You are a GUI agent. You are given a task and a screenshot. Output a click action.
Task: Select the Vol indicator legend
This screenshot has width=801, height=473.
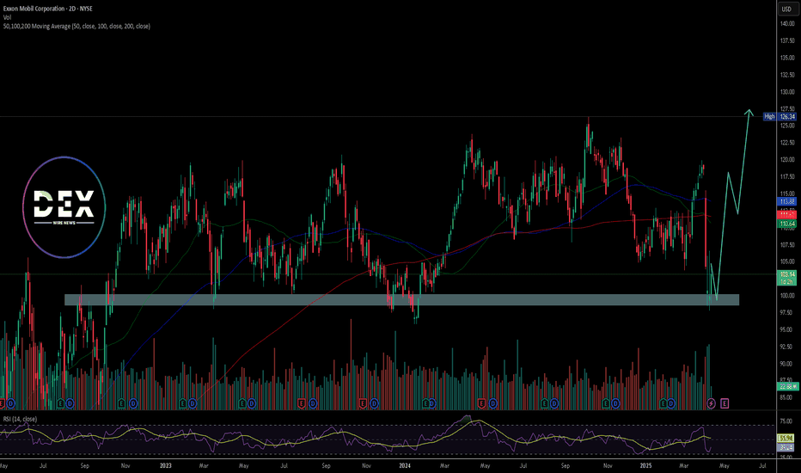coord(7,17)
